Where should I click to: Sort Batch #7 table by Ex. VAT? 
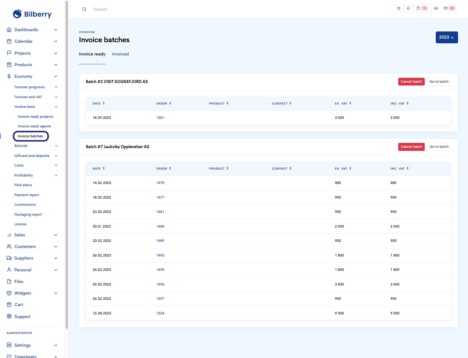(x=343, y=169)
